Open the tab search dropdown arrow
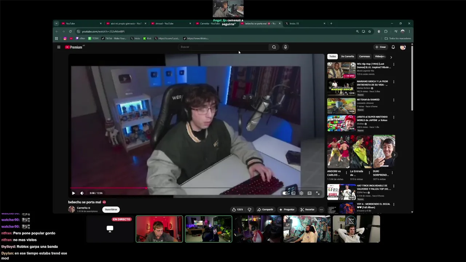466x262 pixels. tap(56, 23)
